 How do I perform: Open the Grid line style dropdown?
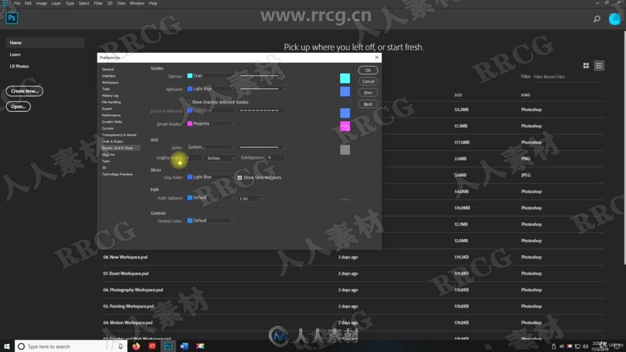tap(262, 147)
